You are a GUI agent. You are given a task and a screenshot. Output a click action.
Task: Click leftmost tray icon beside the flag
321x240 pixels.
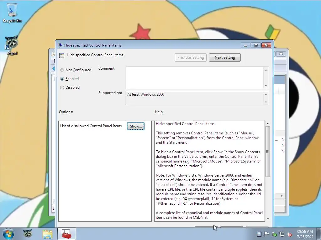pos(259,234)
